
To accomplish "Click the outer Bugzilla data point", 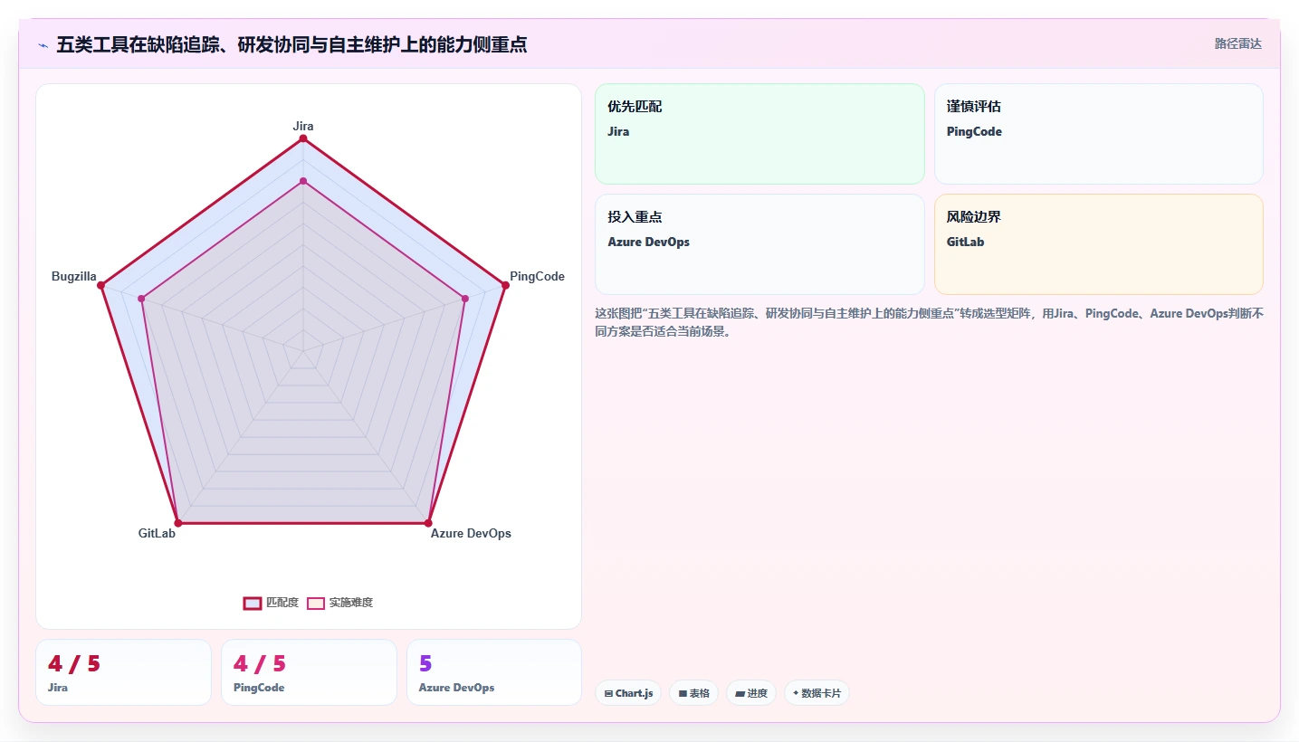I will [101, 285].
